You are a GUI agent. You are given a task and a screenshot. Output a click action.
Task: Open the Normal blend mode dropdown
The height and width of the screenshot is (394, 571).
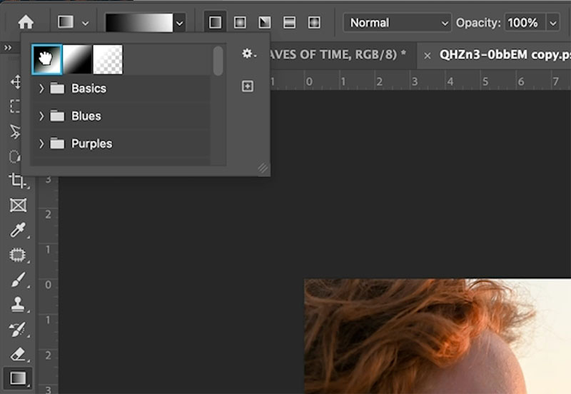(398, 23)
